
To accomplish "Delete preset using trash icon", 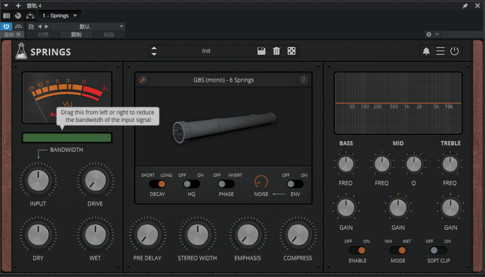I will click(276, 51).
